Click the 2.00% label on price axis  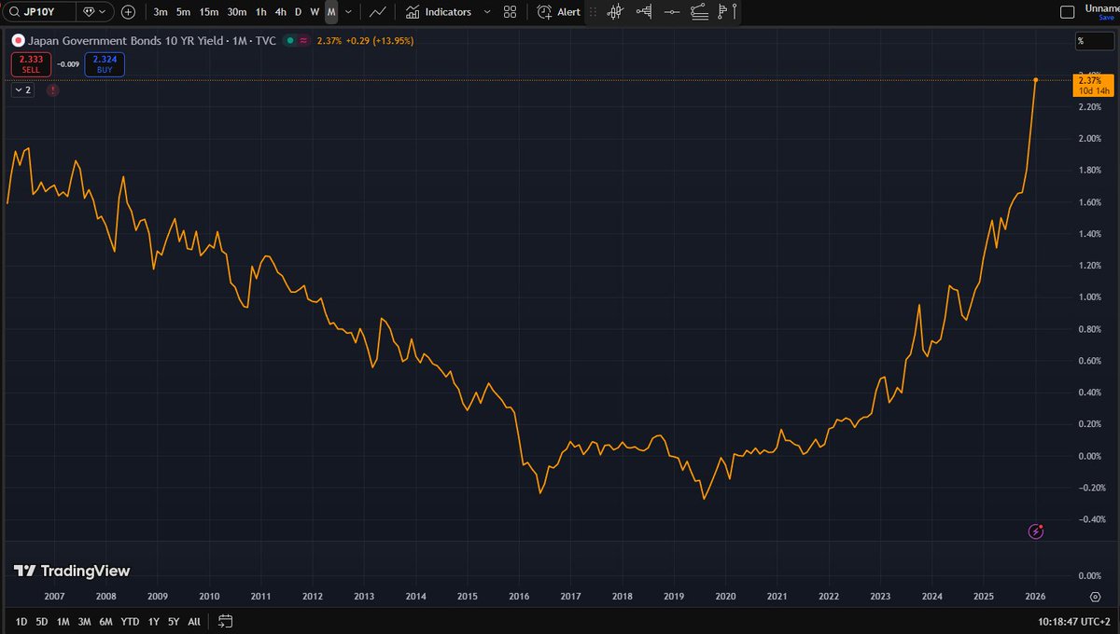pos(1091,138)
